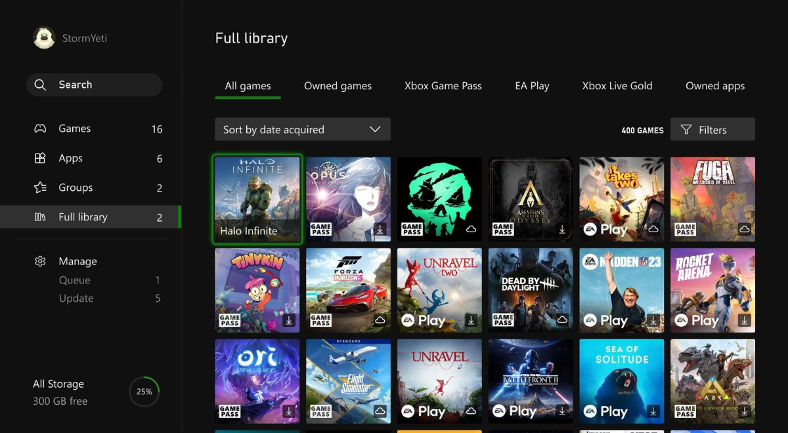Click the 25% storage usage ring
The height and width of the screenshot is (433, 788).
point(144,392)
